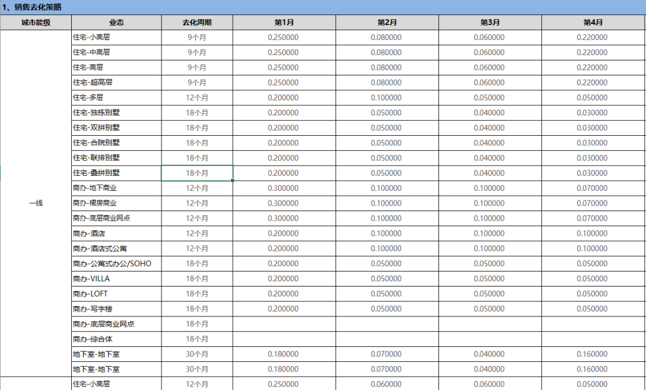Screen dimensions: 646x390
Task: Click 第2月 value 0.080000 for 住宅-超高层
Action: click(387, 83)
